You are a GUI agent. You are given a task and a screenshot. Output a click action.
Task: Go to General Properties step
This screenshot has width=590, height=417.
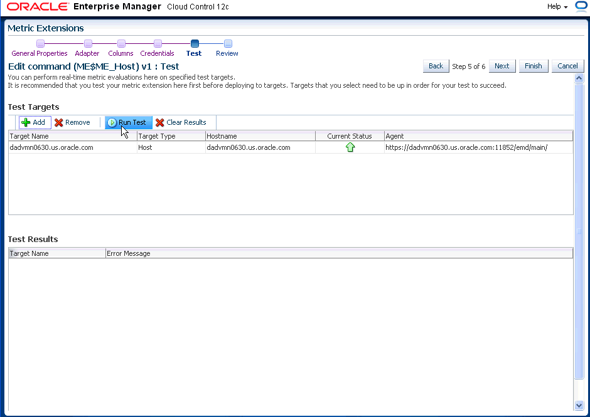coord(40,53)
